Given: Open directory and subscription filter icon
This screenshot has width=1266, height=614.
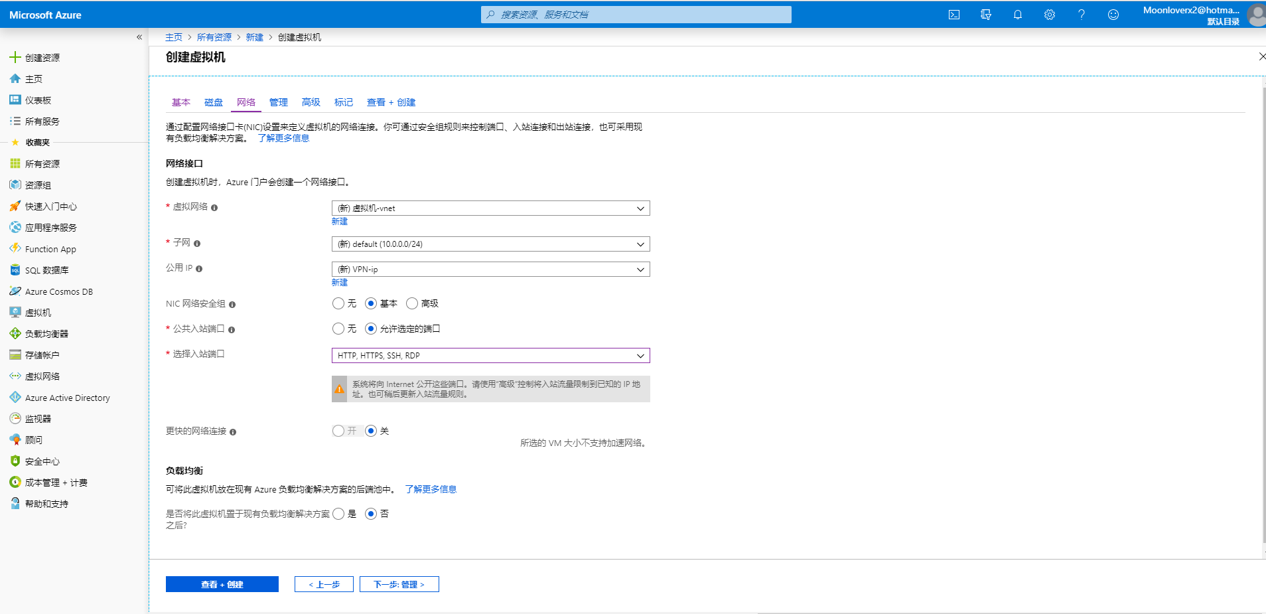Looking at the screenshot, I should click(986, 15).
